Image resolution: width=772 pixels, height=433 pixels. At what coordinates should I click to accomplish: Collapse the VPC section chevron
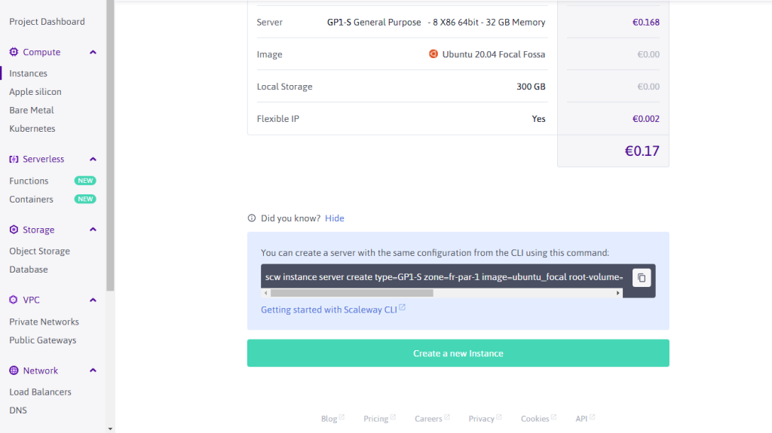pyautogui.click(x=93, y=300)
